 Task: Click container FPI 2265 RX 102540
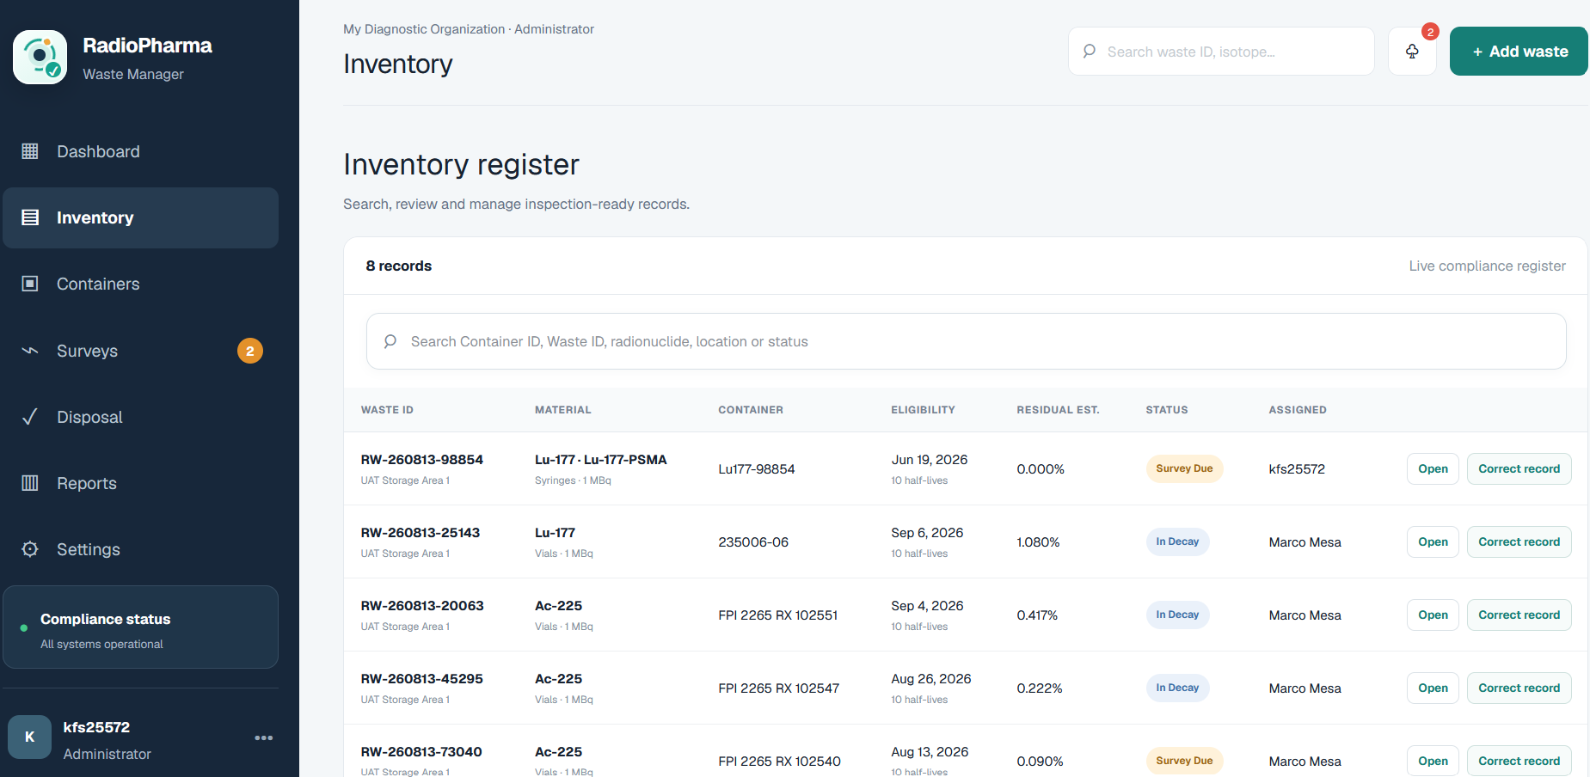(780, 762)
